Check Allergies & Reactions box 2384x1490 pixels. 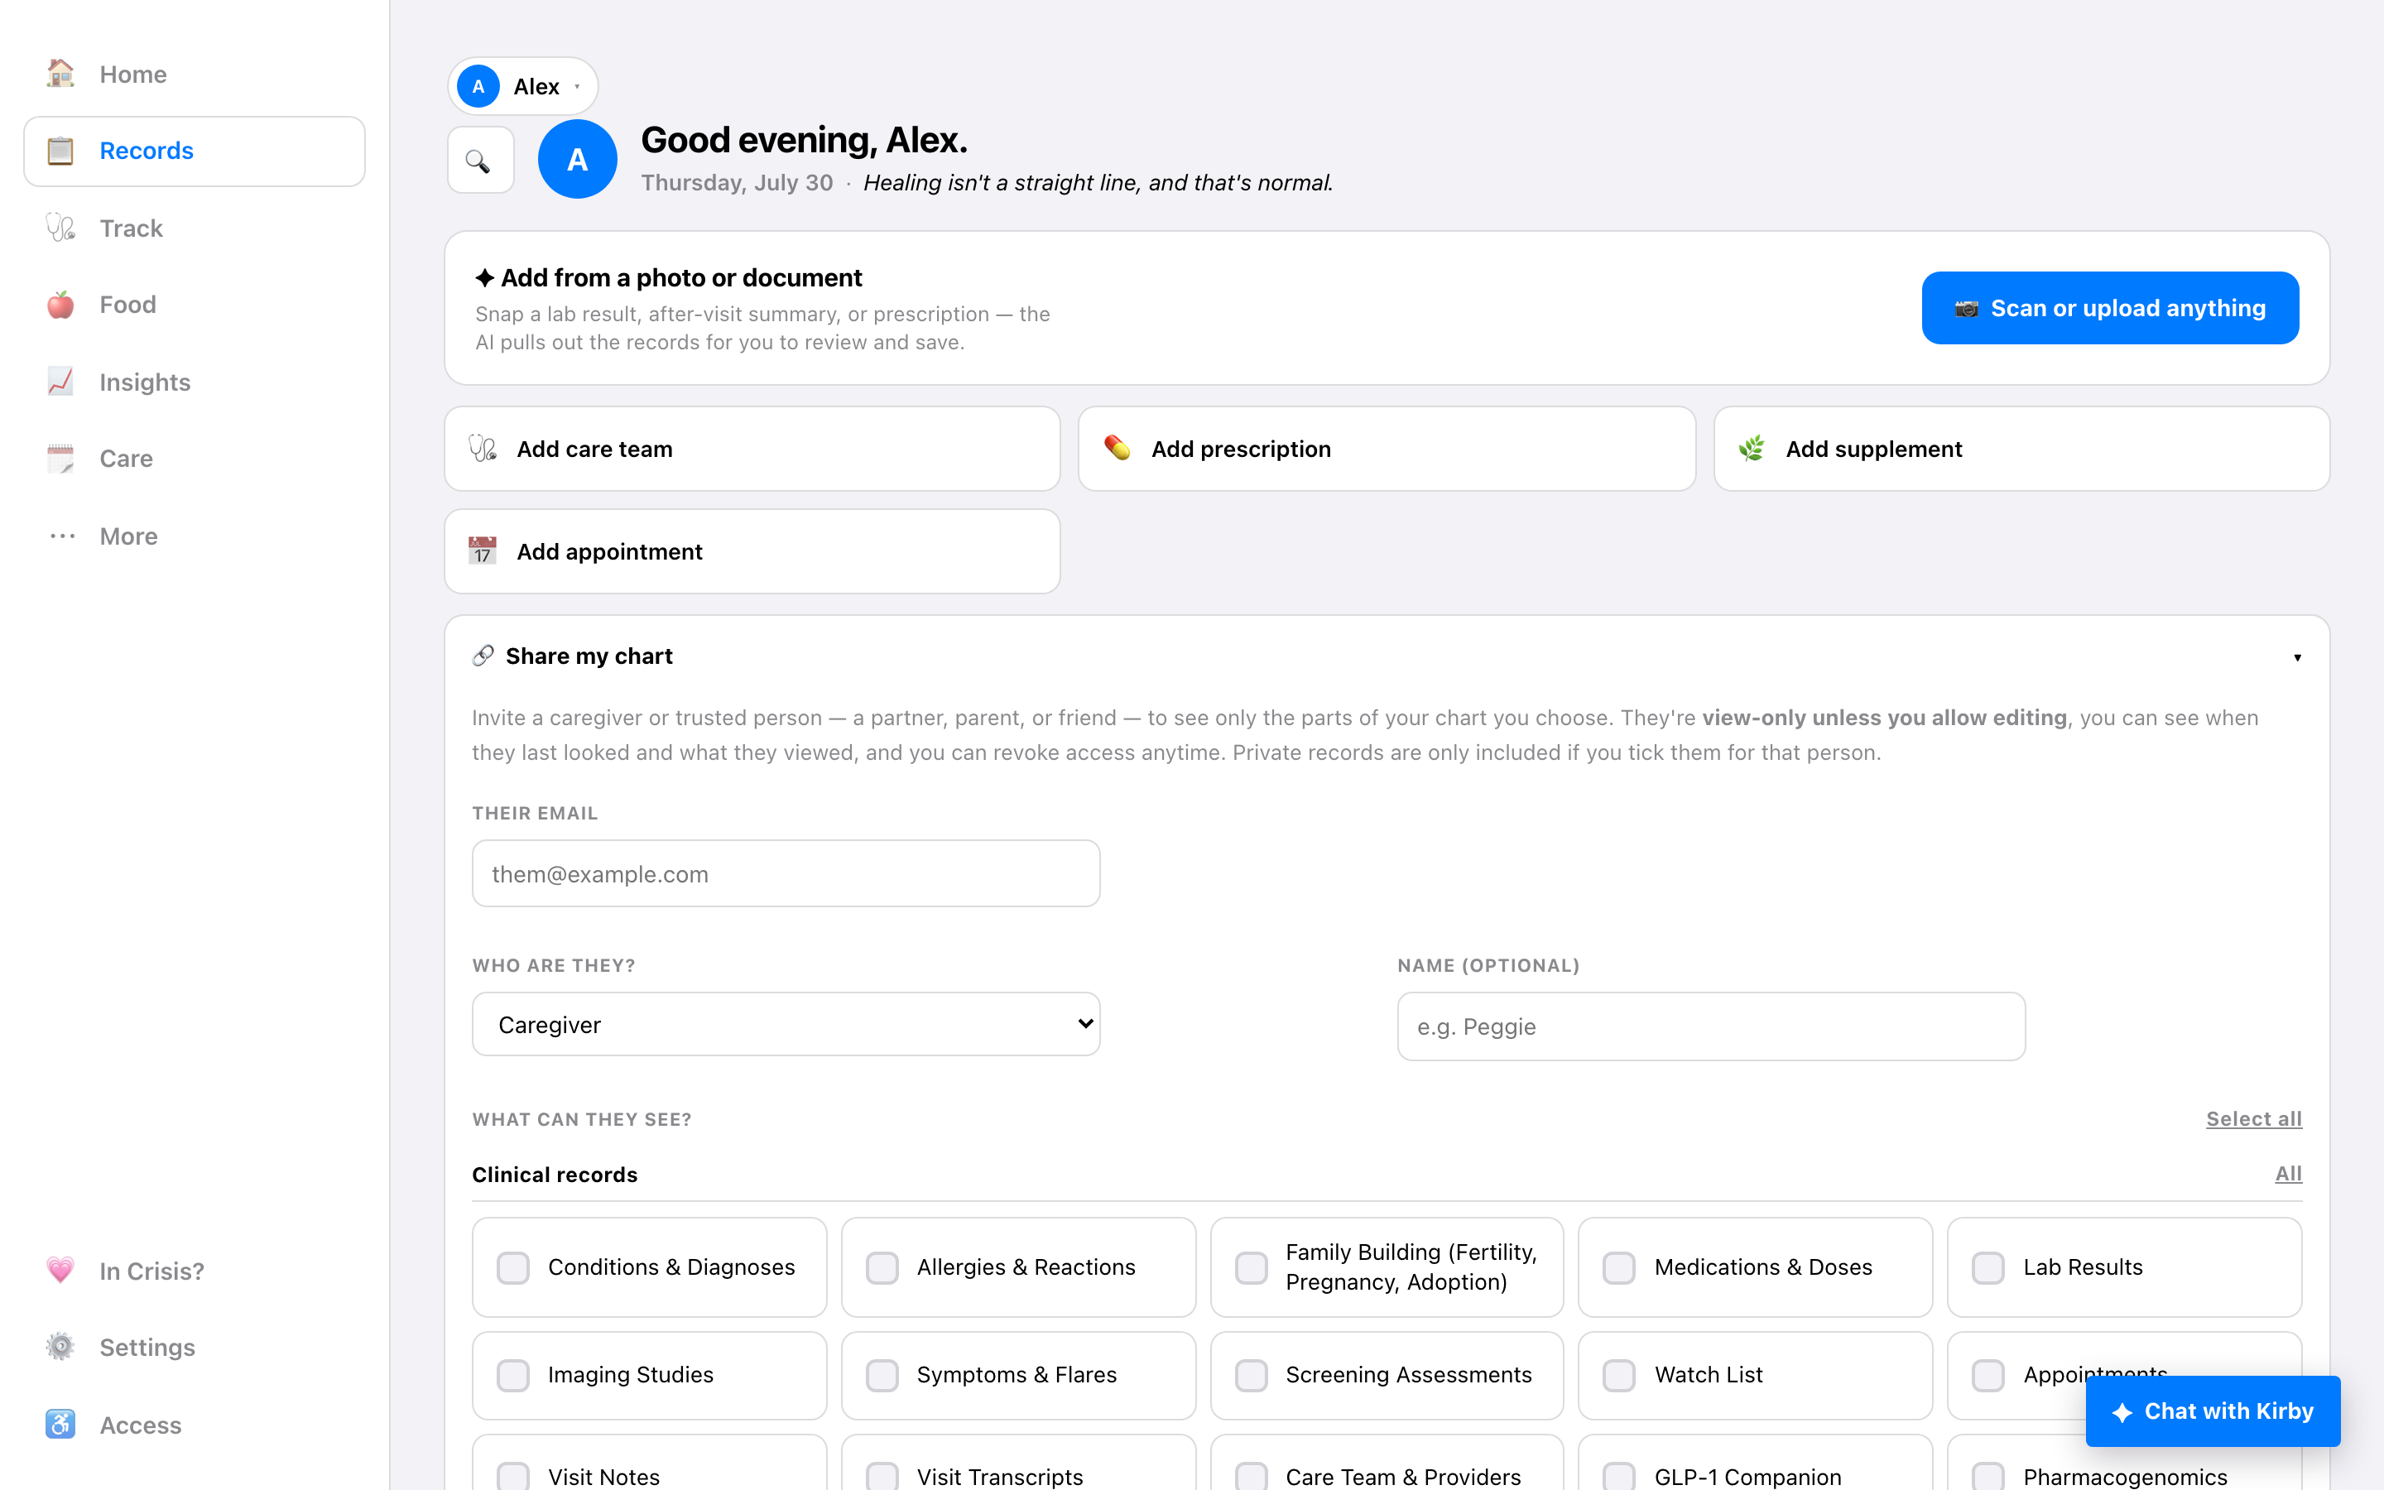882,1267
